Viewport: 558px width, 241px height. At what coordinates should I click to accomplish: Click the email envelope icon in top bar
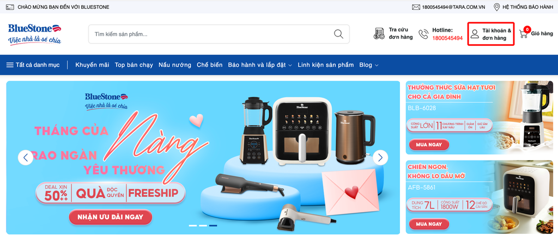click(416, 7)
